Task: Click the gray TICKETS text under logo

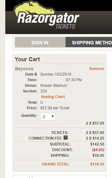Action: 65,26
